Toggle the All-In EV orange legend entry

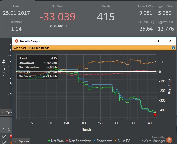tap(122, 141)
